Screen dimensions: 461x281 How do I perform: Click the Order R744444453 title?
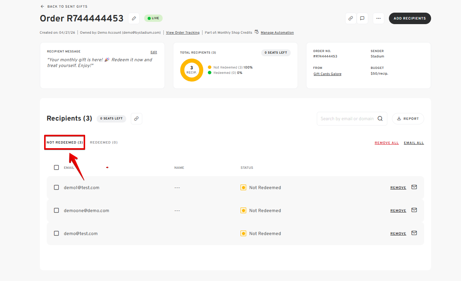[x=82, y=18]
